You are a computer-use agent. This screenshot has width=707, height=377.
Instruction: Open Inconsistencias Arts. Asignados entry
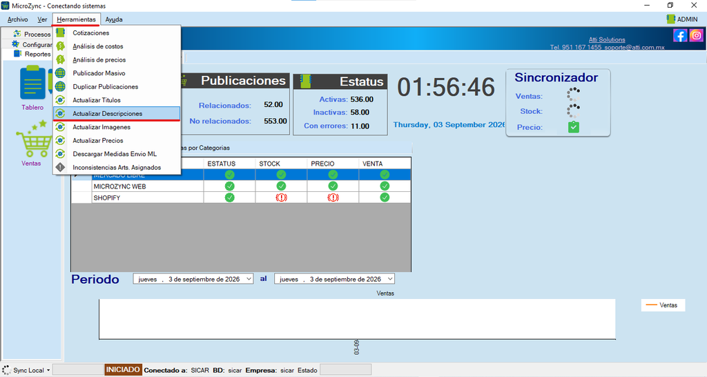point(117,167)
